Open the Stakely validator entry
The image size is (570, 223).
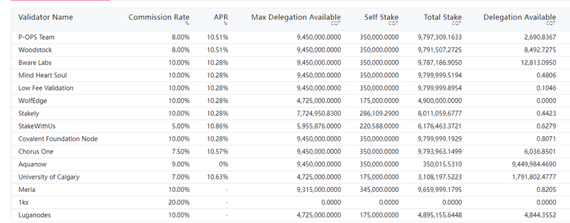point(30,113)
